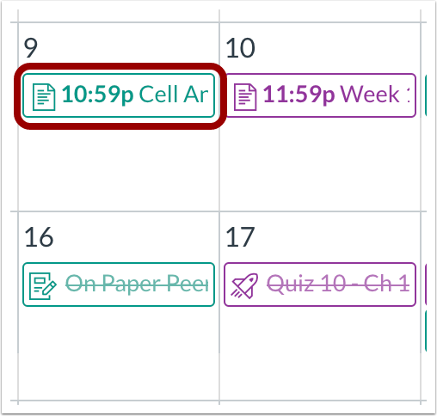Open the purple Week assignment on day 10
The height and width of the screenshot is (416, 437).
(320, 95)
